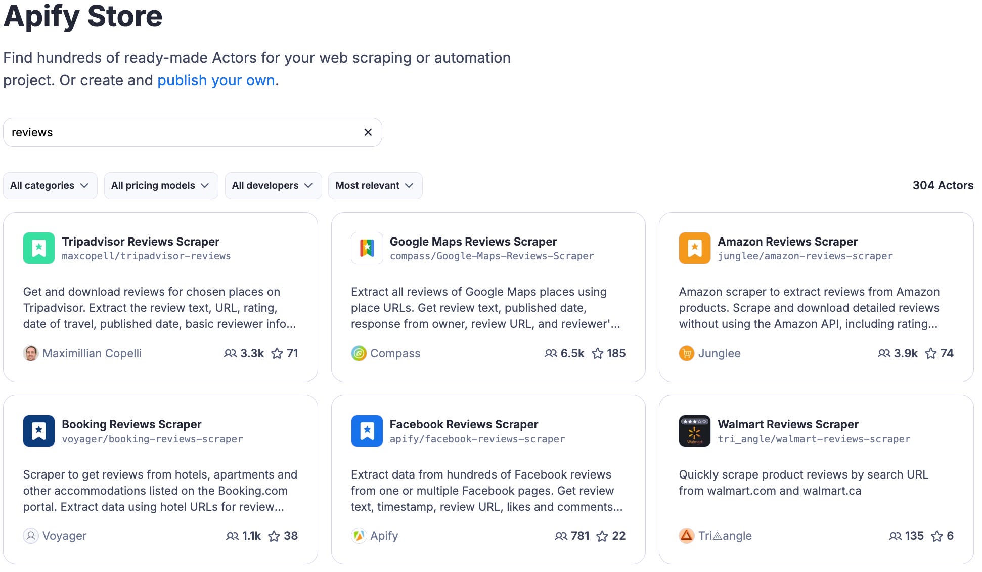Click the Compass developer name
The height and width of the screenshot is (572, 982).
coord(395,353)
